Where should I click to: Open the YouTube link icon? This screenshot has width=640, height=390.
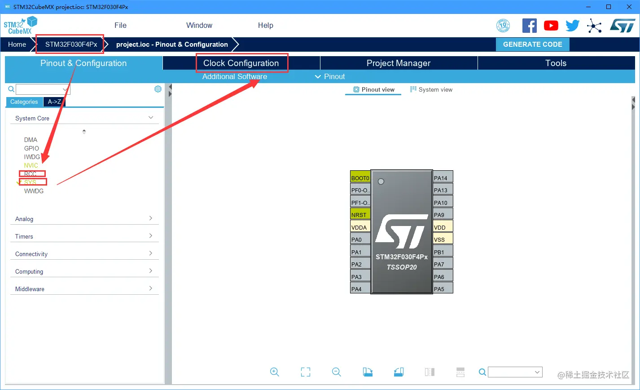click(x=551, y=26)
